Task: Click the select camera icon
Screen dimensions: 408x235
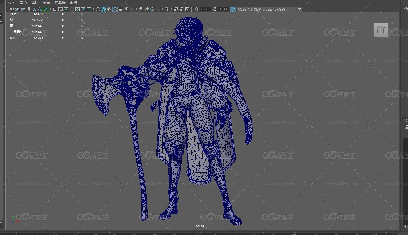Action: pos(11,9)
